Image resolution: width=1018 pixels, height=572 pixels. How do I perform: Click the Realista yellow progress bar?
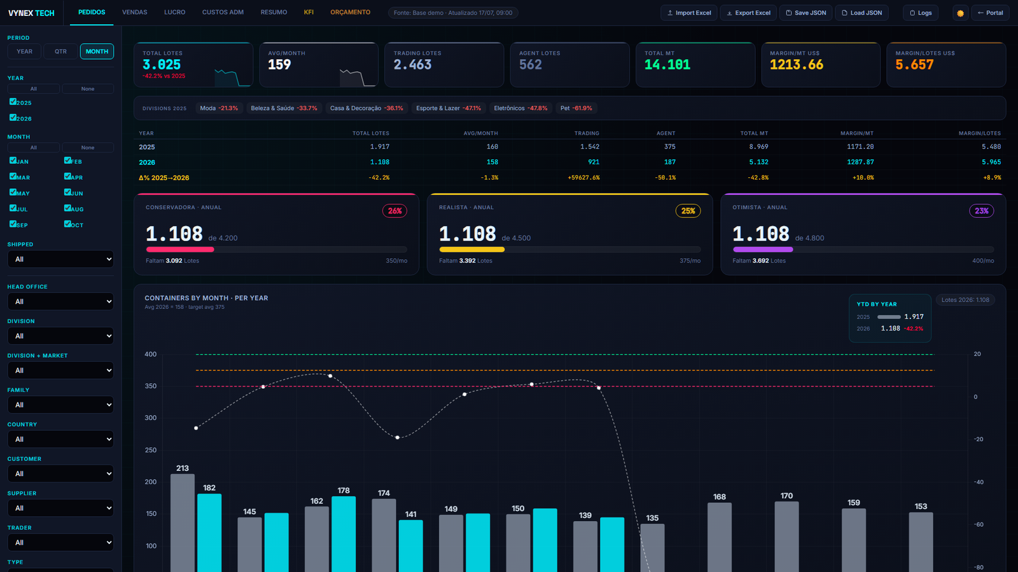[471, 250]
